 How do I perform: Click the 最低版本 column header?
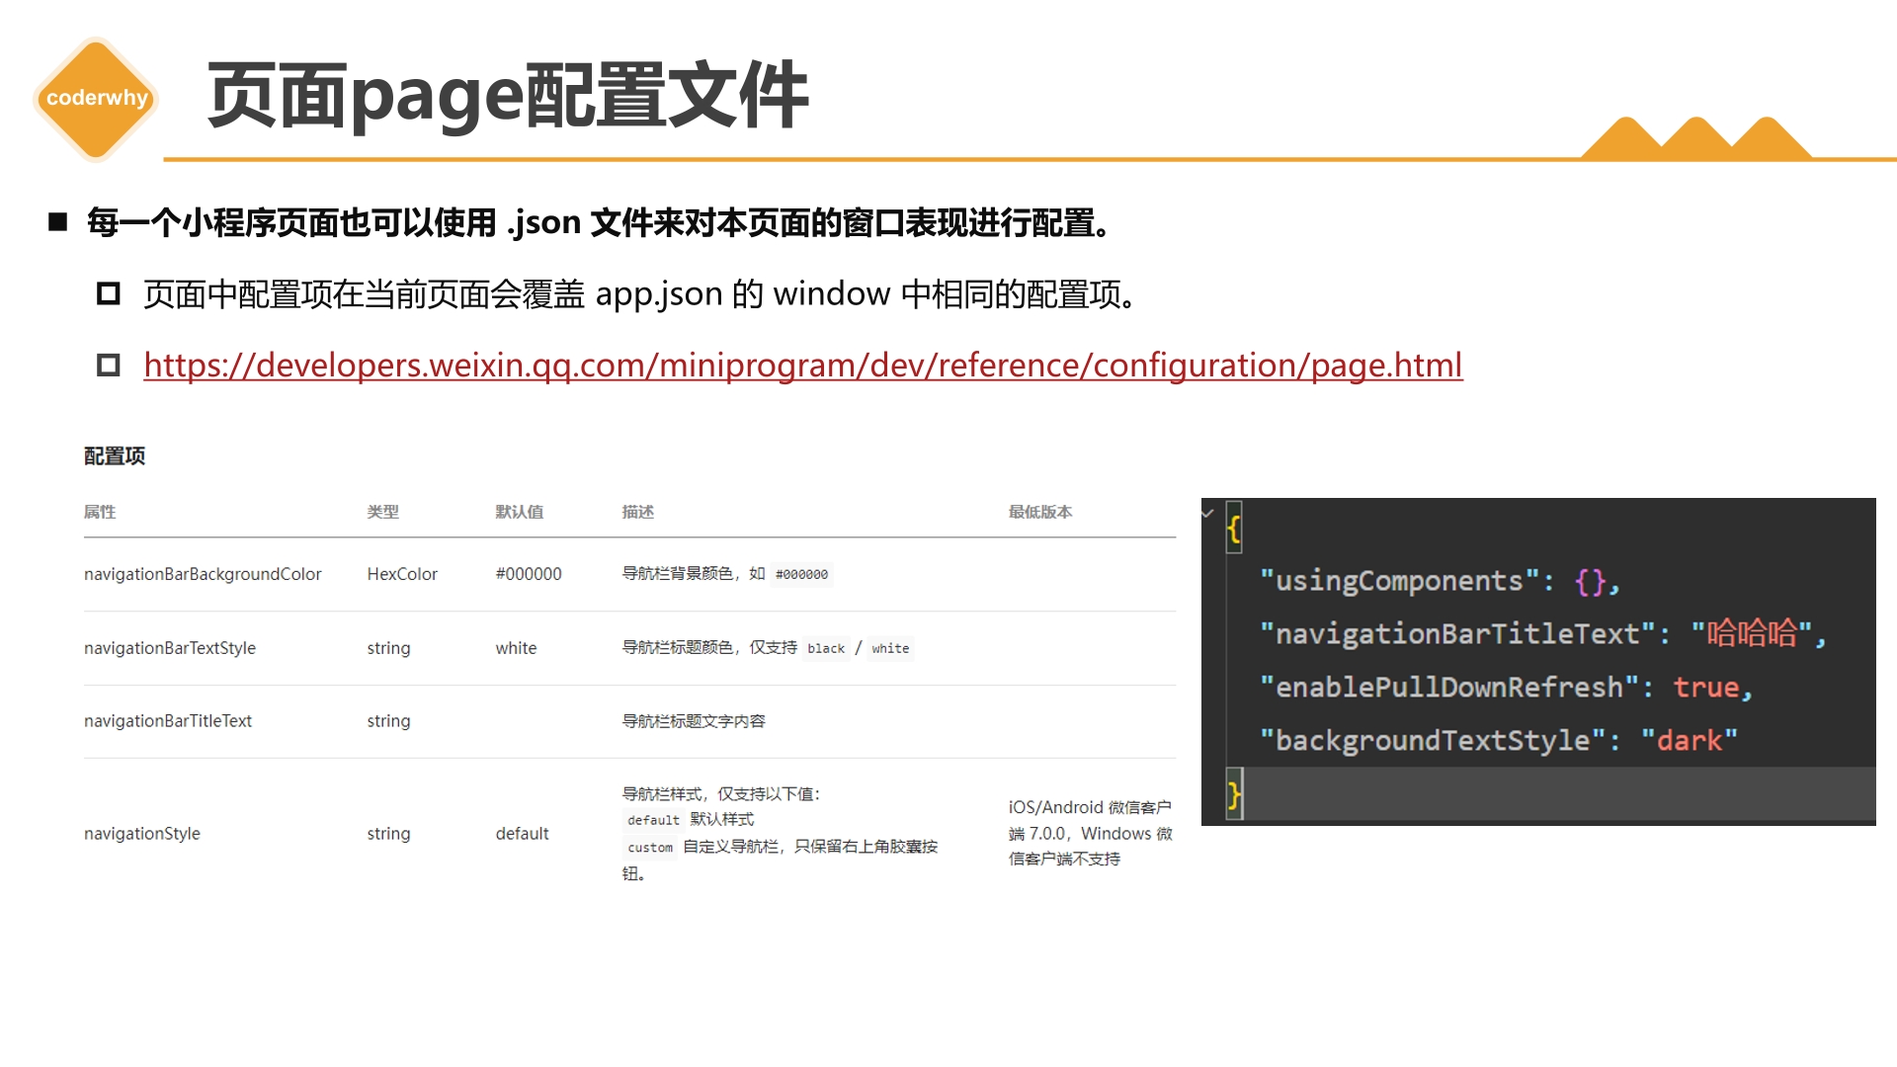(x=1040, y=512)
